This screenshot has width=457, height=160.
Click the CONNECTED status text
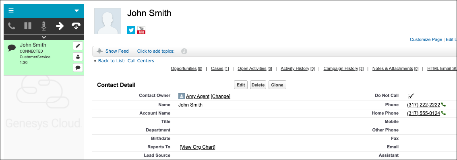pos(31,51)
